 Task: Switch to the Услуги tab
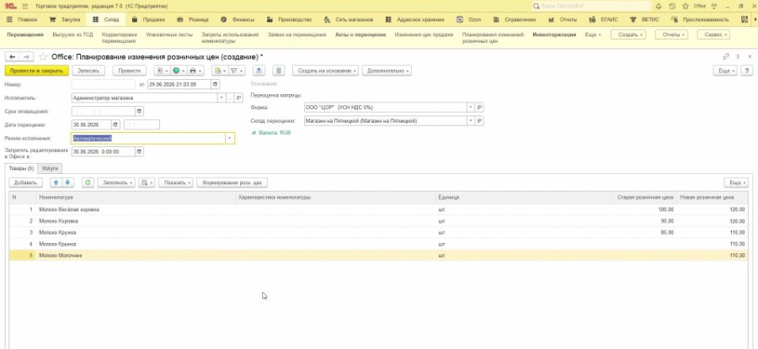pyautogui.click(x=50, y=168)
